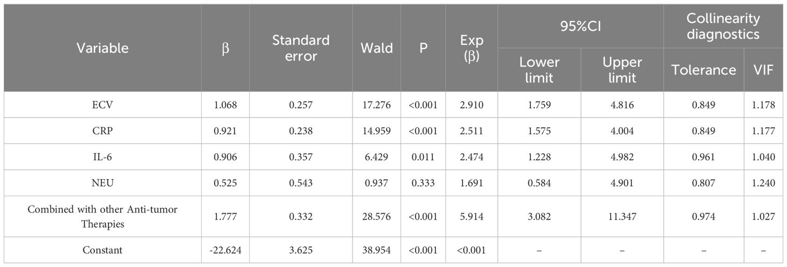Screen dimensions: 787x267
Task: Select the ECV row label
Action: [102, 105]
